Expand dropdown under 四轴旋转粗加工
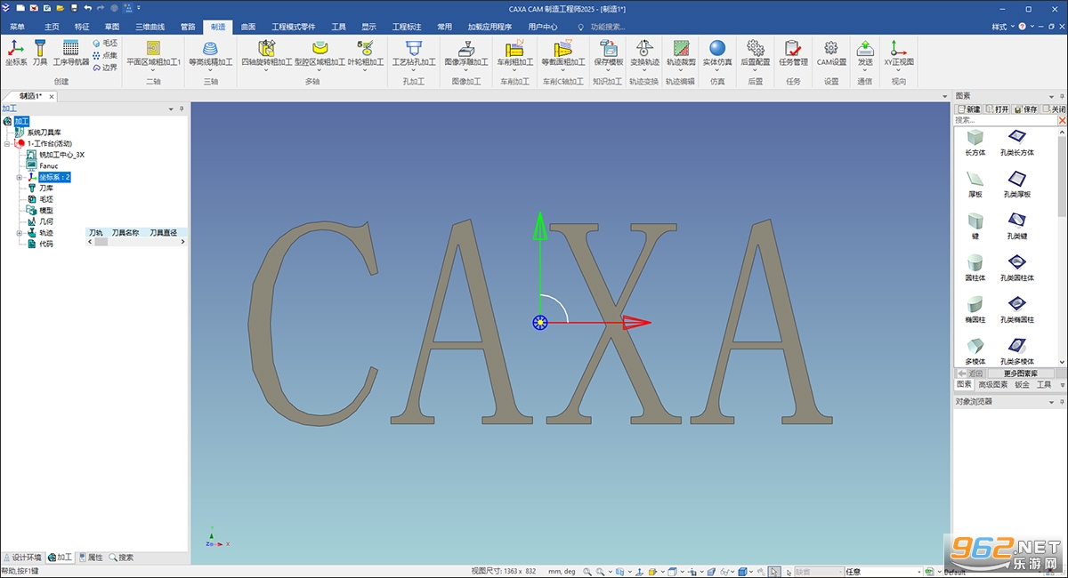The image size is (1068, 578). [x=266, y=71]
